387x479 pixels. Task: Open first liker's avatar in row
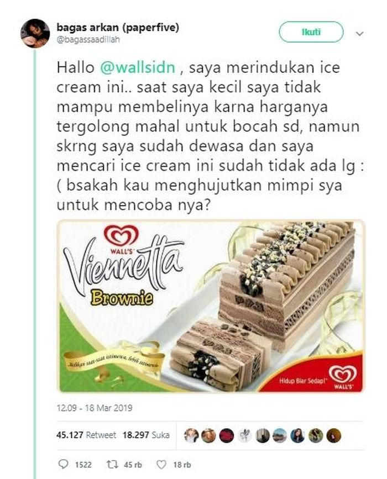(x=191, y=435)
